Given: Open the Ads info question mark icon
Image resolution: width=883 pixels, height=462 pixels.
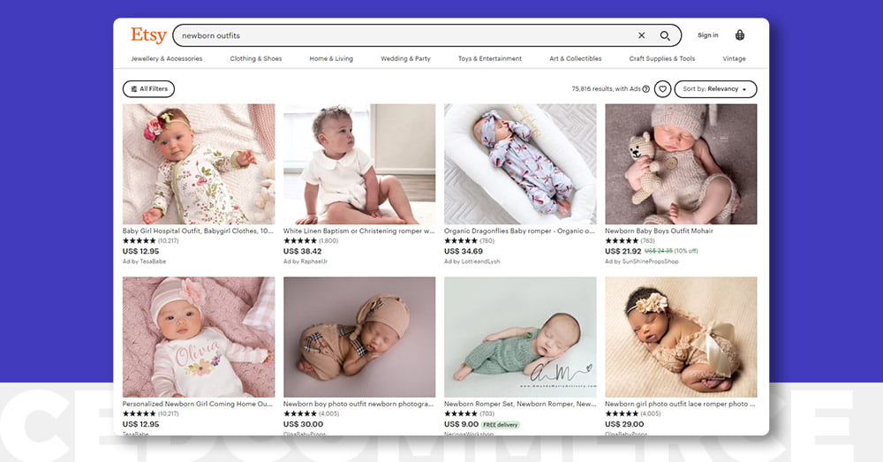Looking at the screenshot, I should [x=646, y=89].
